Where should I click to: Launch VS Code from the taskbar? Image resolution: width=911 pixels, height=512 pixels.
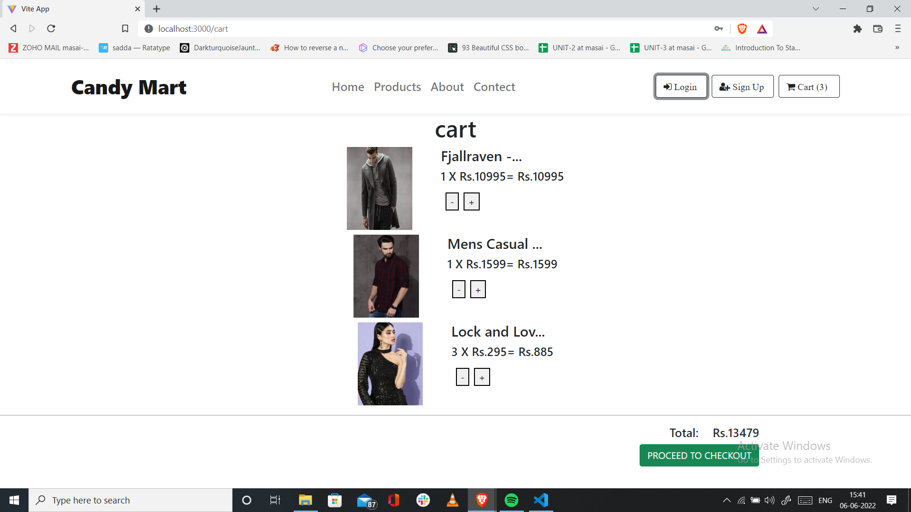pyautogui.click(x=540, y=500)
